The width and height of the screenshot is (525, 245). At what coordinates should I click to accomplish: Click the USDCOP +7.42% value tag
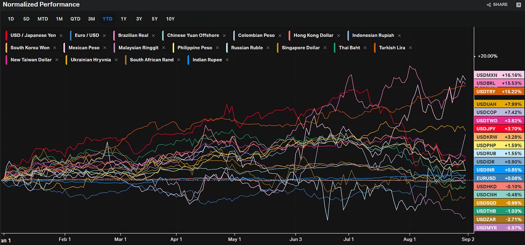(x=499, y=112)
